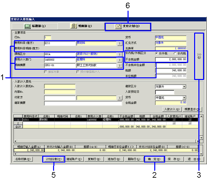Click the detail grid scroll down arrow
207x180 pixels.
(201, 138)
